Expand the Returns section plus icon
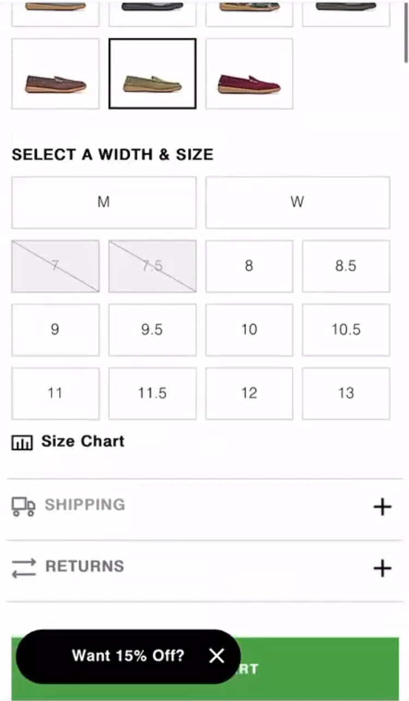This screenshot has height=701, width=409. pos(382,568)
